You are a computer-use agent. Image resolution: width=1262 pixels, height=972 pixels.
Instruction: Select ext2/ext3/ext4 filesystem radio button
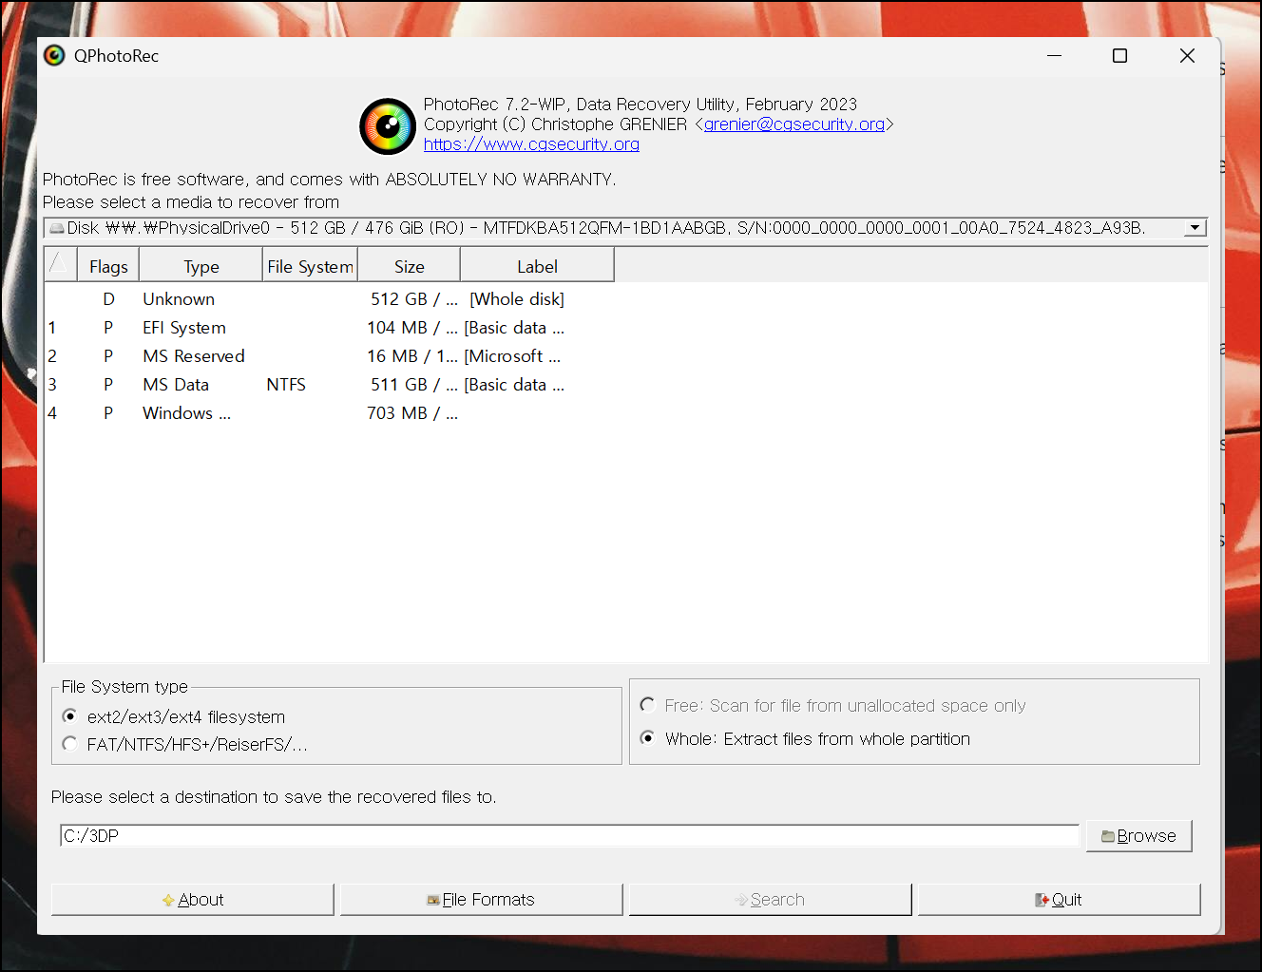coord(69,716)
